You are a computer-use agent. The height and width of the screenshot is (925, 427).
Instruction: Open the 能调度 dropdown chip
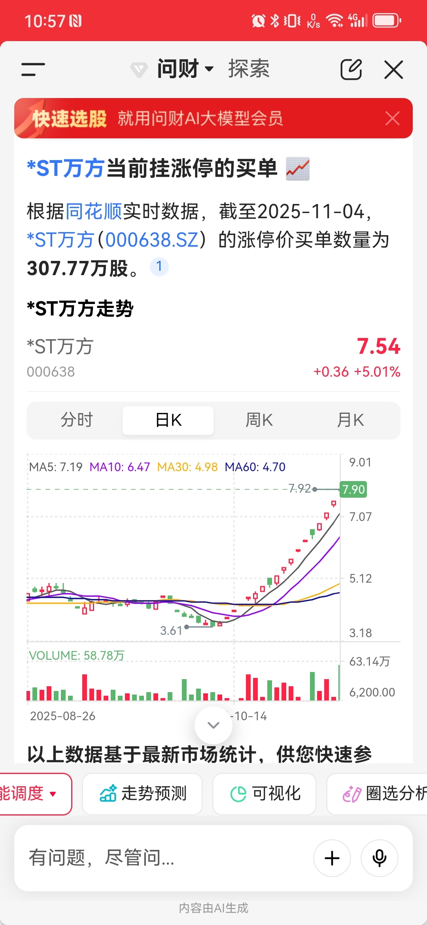35,794
